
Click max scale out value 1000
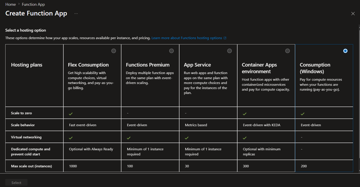coord(73,166)
